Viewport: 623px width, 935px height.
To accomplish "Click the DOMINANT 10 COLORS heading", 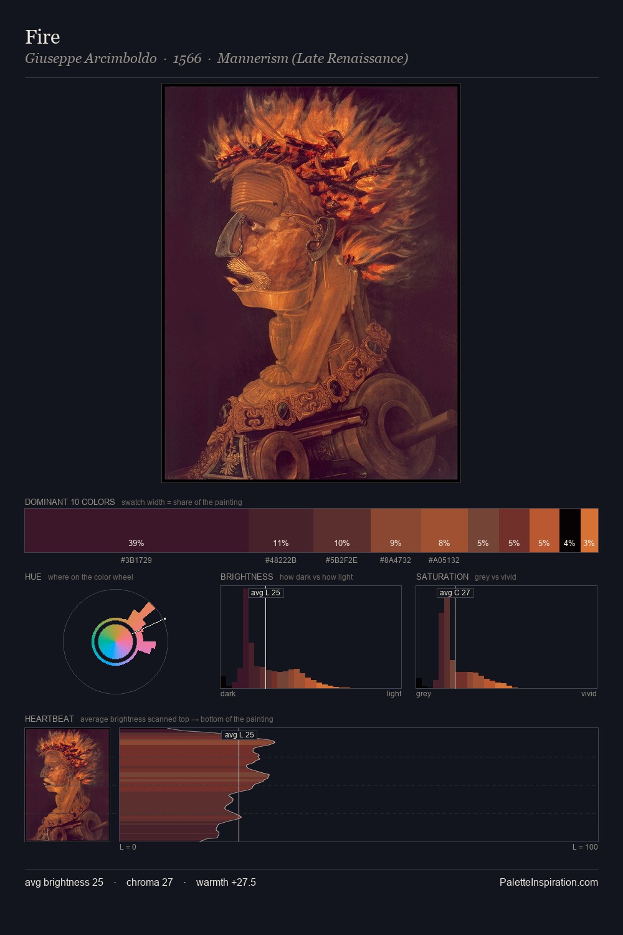I will (70, 502).
